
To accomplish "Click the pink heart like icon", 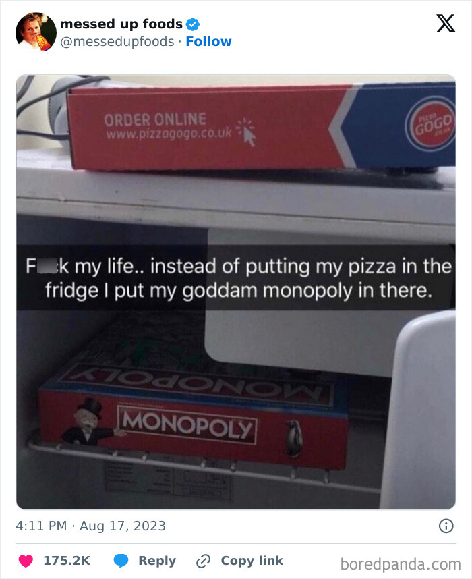I will 26,561.
